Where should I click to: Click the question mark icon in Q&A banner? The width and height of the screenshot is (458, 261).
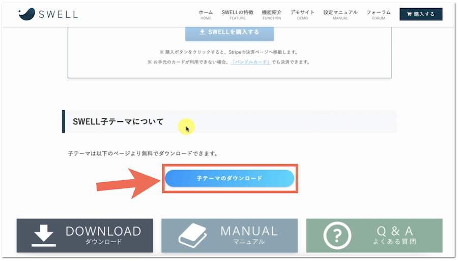(337, 236)
